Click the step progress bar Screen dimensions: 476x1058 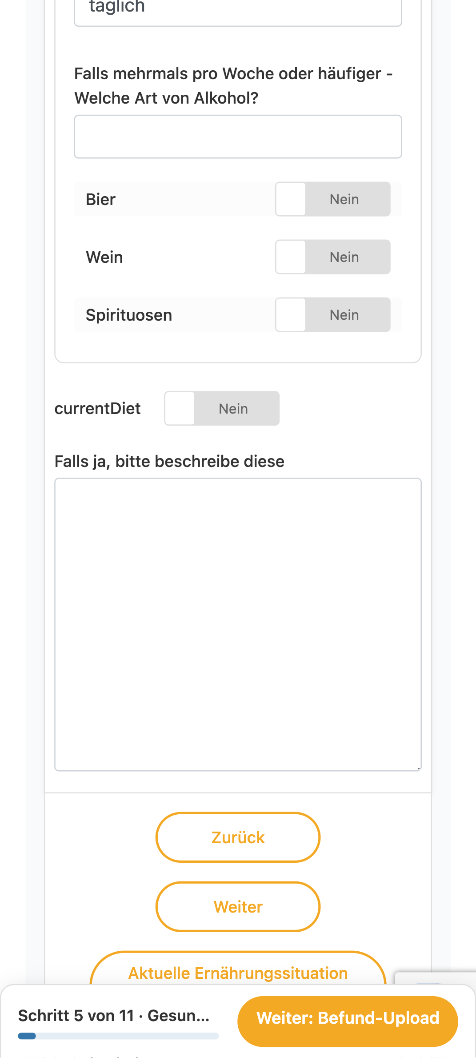pos(118,1036)
